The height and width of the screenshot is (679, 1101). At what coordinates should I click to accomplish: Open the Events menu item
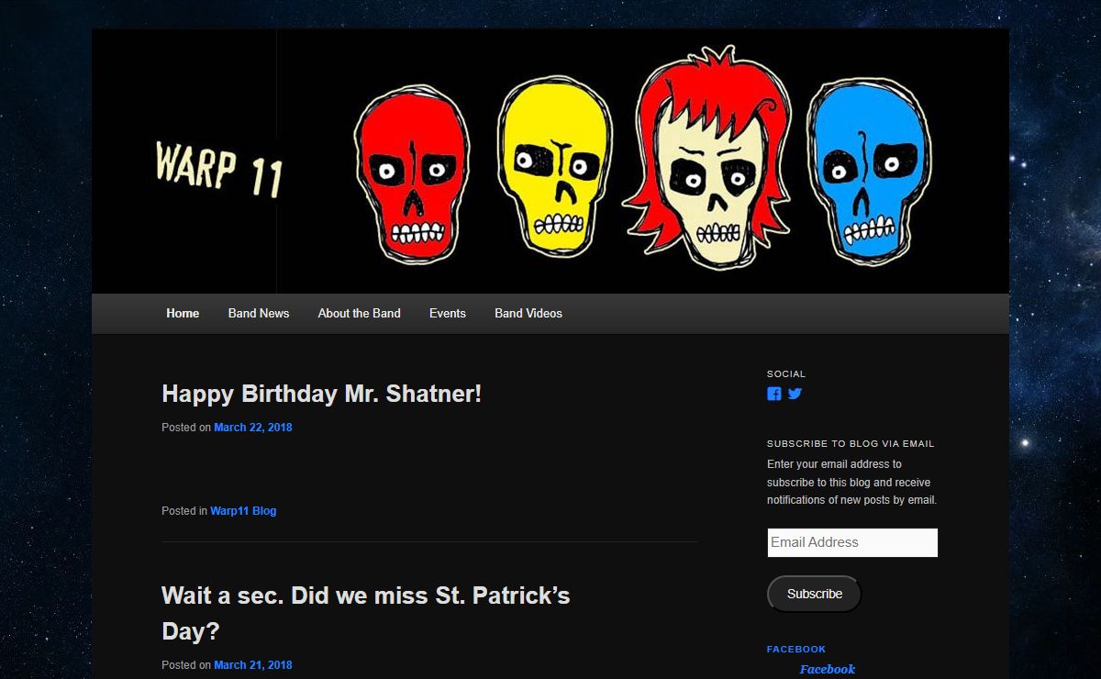pos(448,313)
